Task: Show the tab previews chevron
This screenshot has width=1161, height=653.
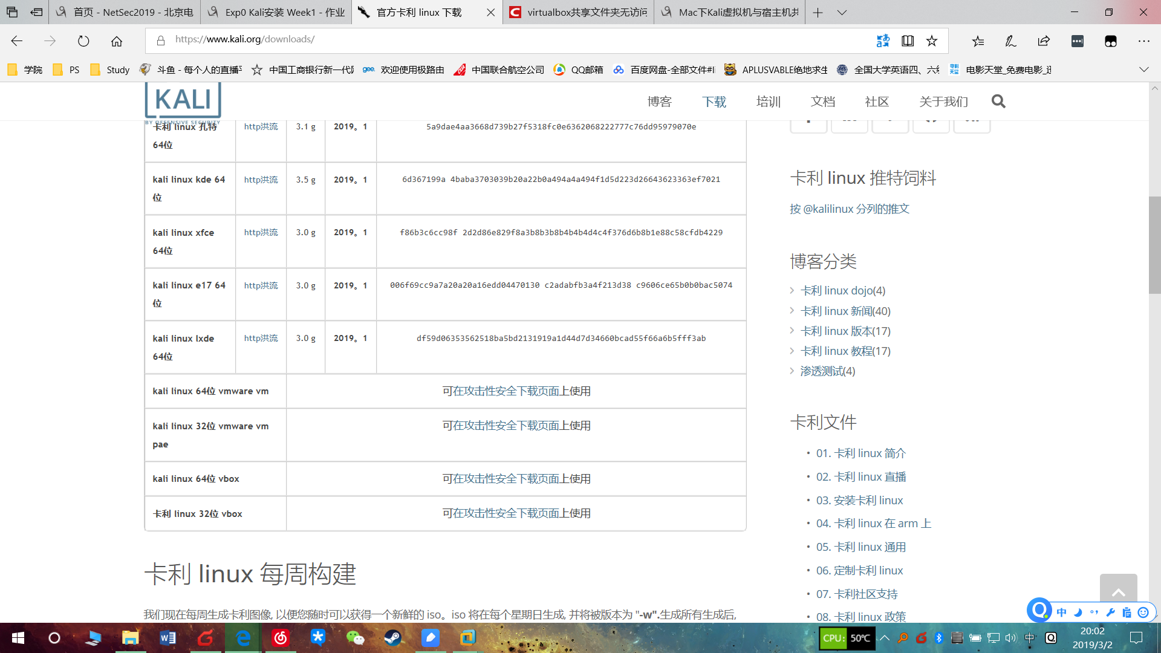Action: 842,12
